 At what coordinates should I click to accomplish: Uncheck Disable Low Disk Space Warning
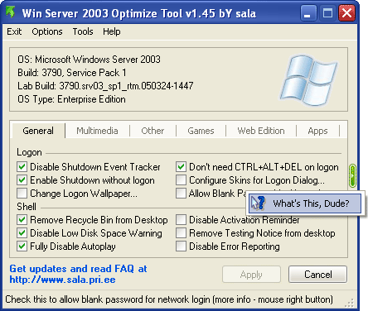coord(22,233)
